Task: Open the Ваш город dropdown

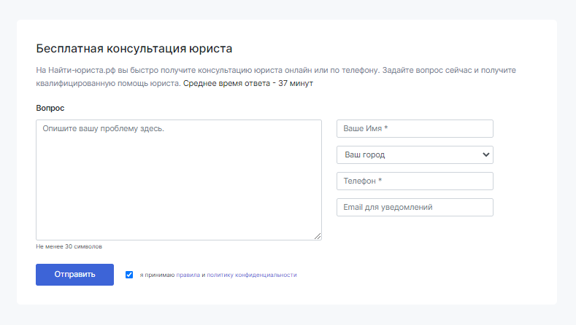Action: [415, 154]
